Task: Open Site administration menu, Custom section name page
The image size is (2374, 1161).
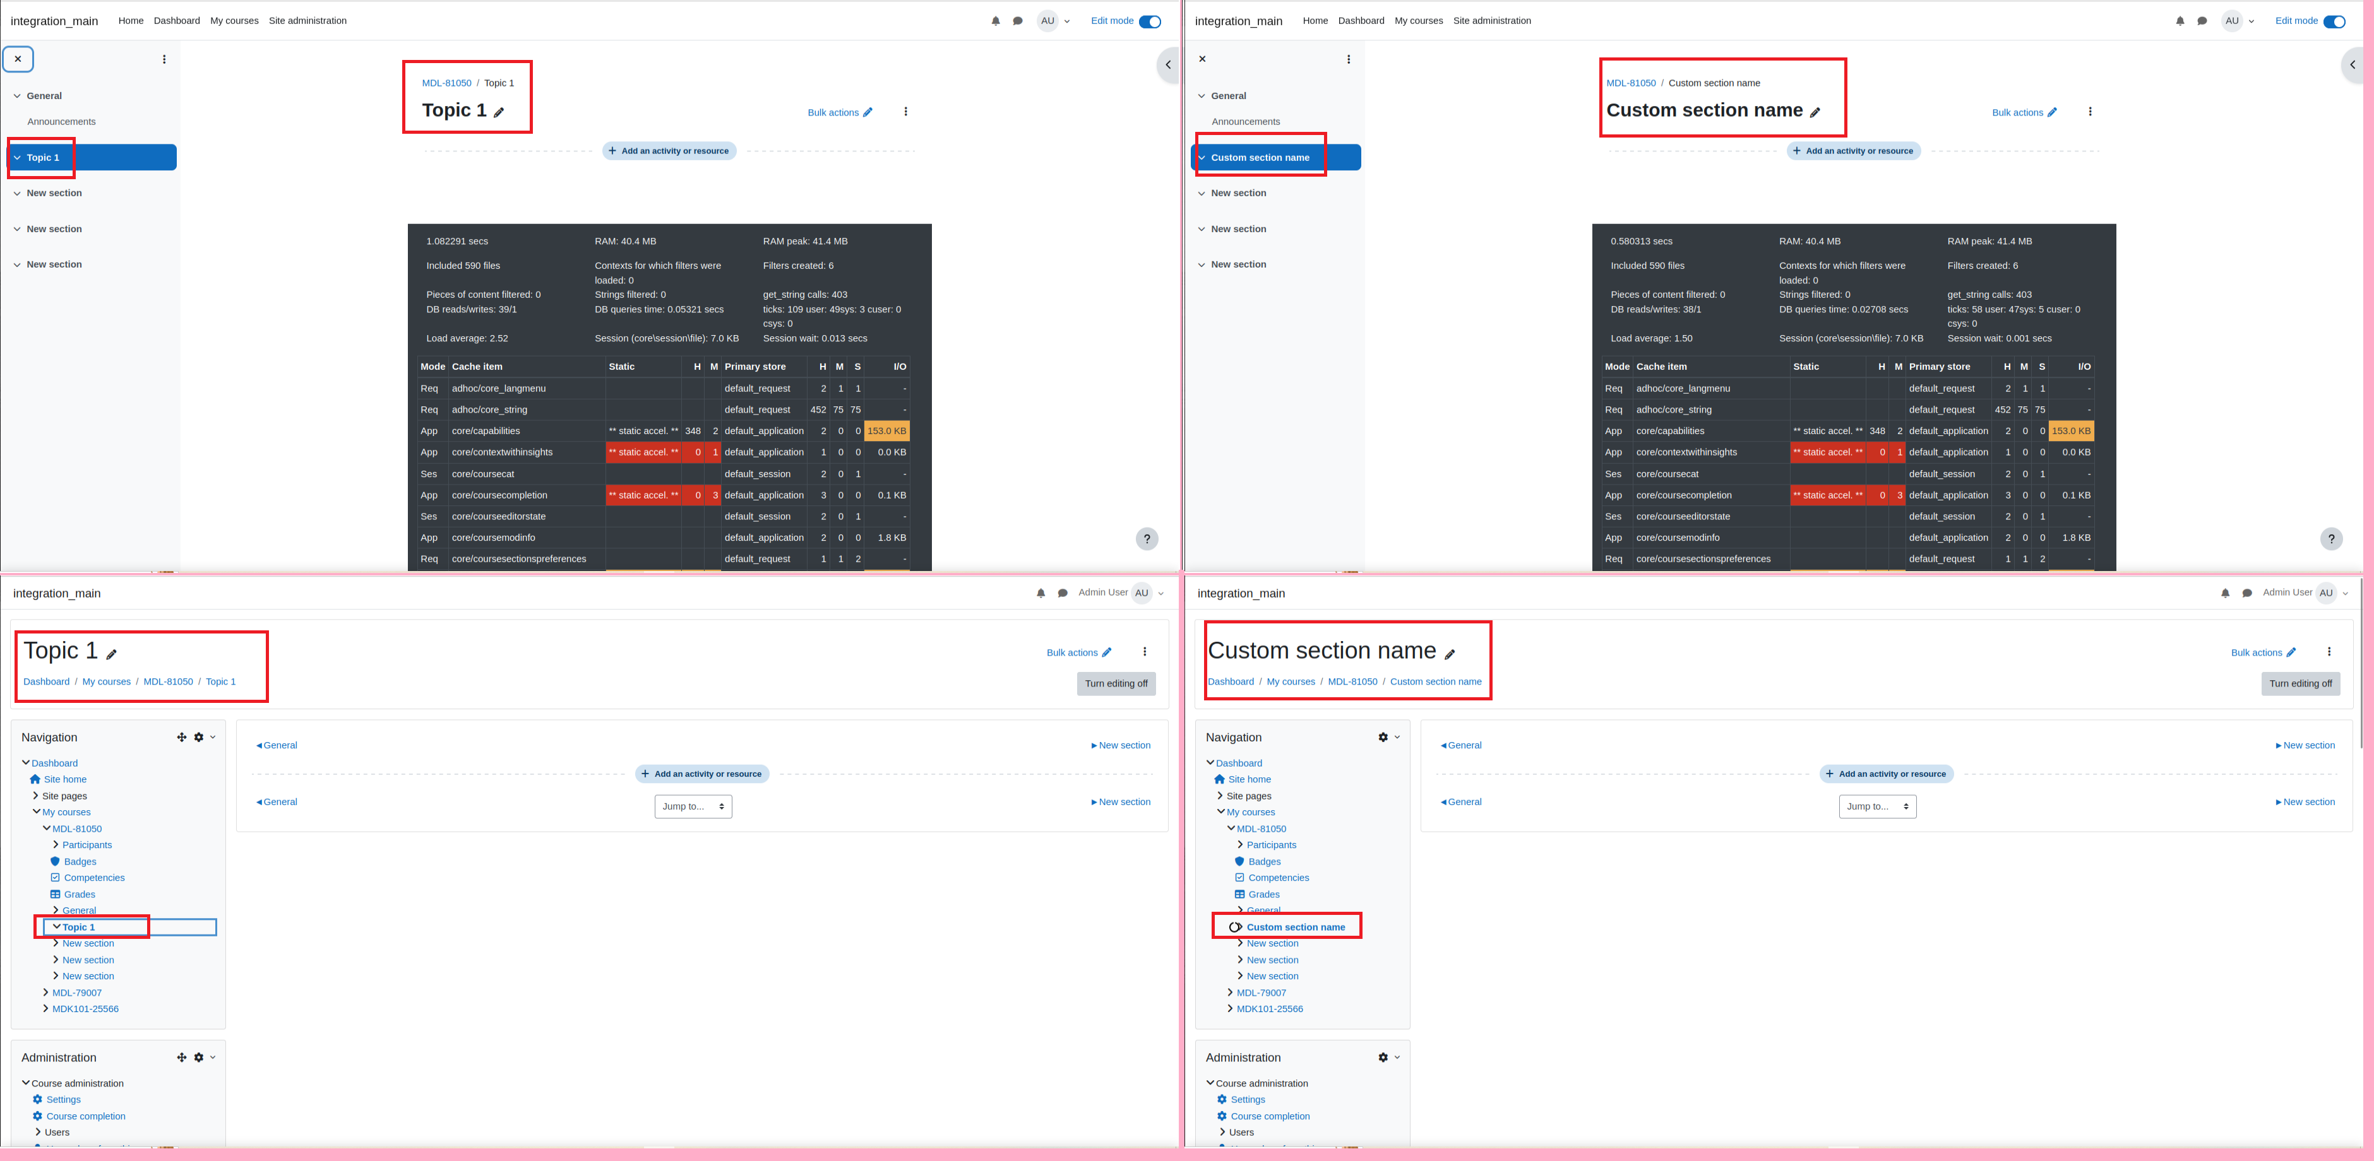Action: coord(1492,21)
